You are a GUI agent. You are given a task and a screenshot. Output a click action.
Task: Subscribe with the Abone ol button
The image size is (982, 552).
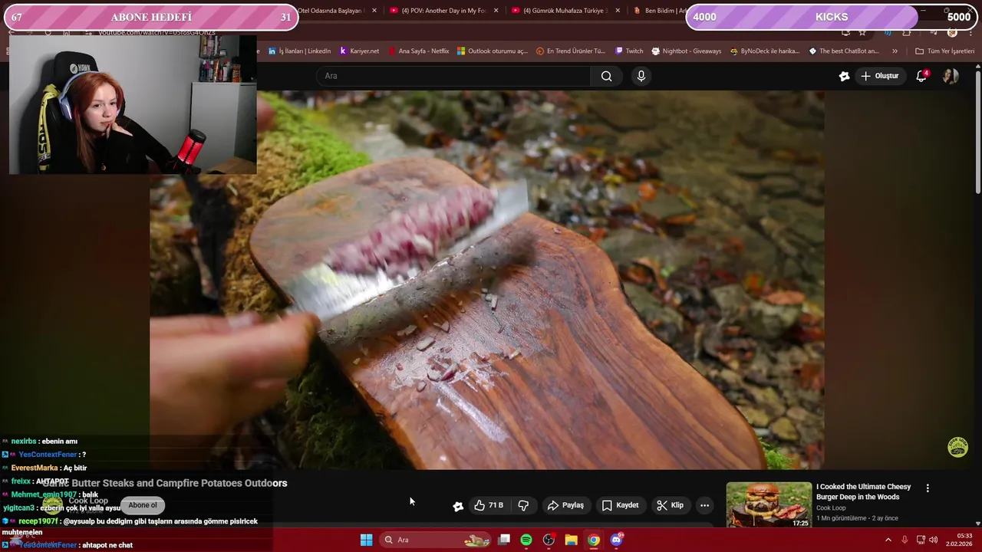[x=143, y=505]
